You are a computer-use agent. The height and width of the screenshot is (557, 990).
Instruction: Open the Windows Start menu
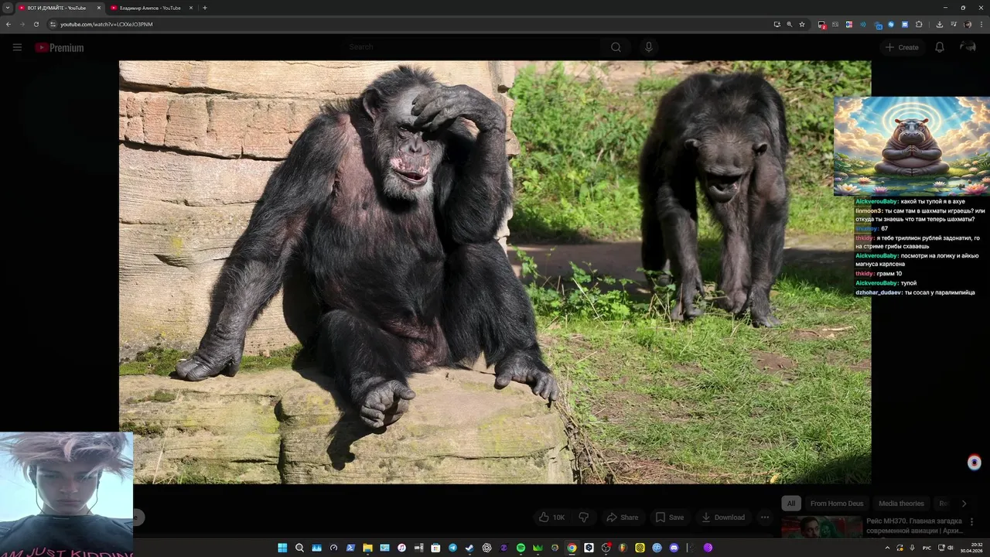[282, 548]
